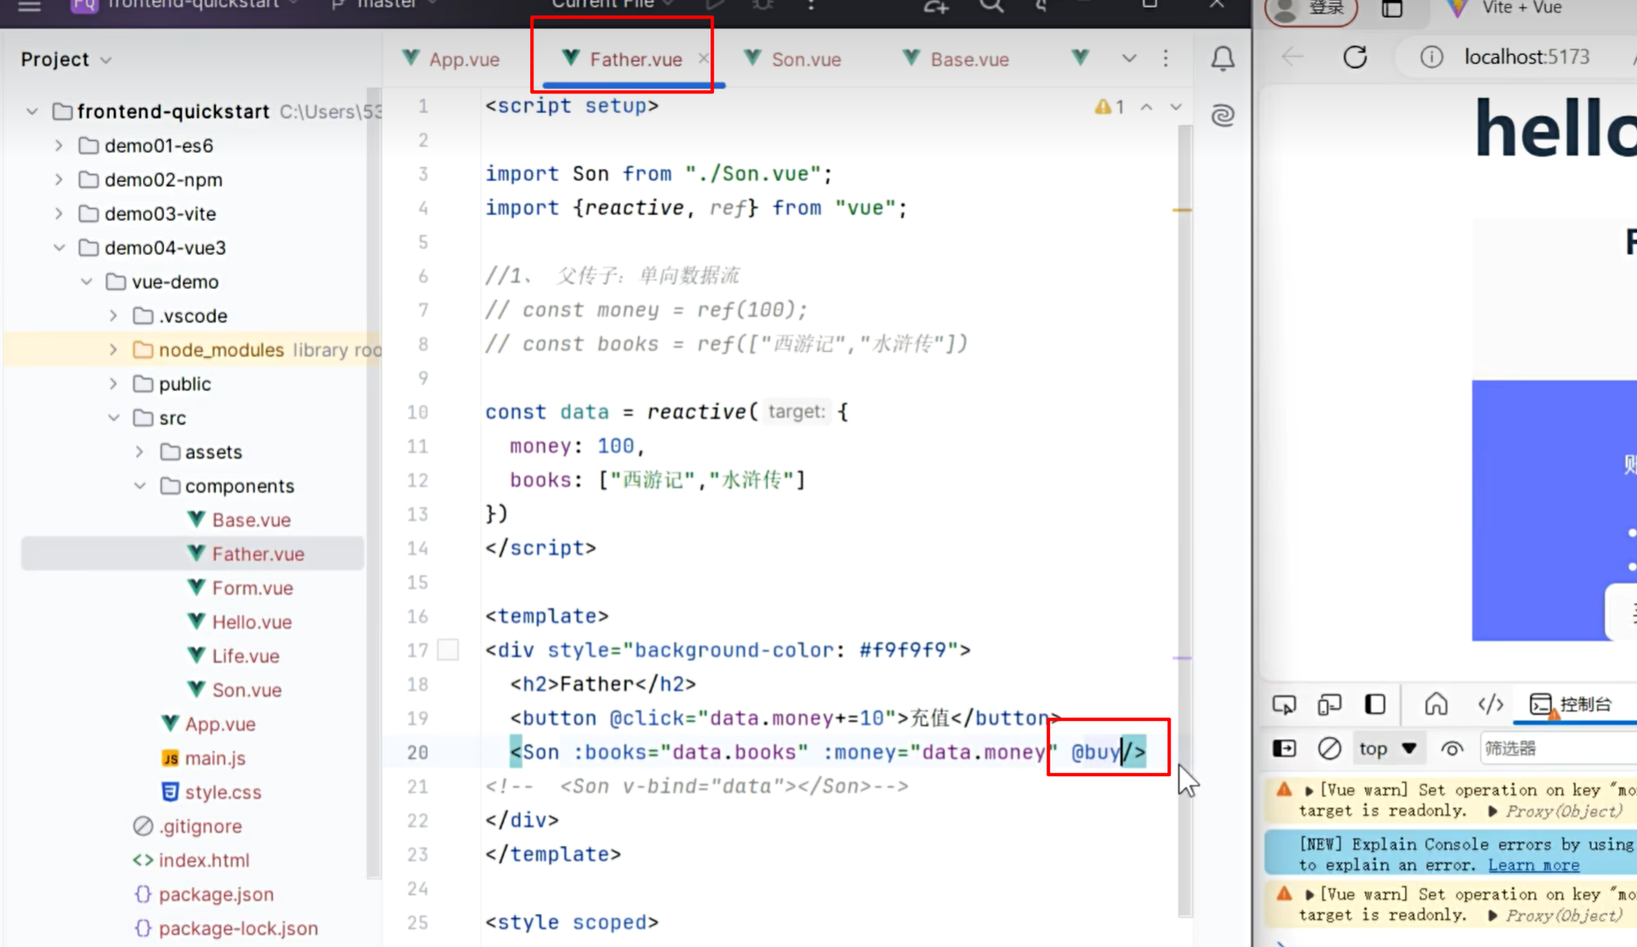Collapse the vue-demo folder
Screen dimensions: 1637x947
86,281
